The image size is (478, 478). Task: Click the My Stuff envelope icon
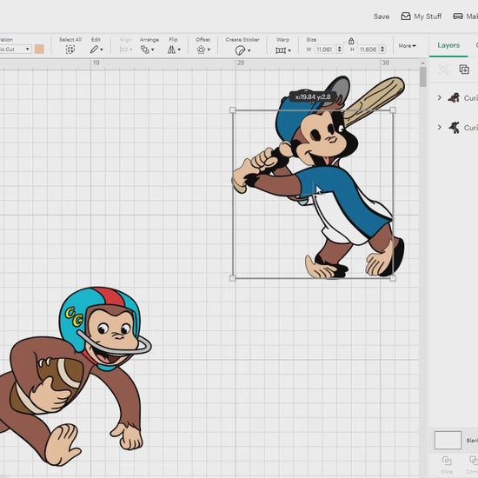pyautogui.click(x=406, y=17)
